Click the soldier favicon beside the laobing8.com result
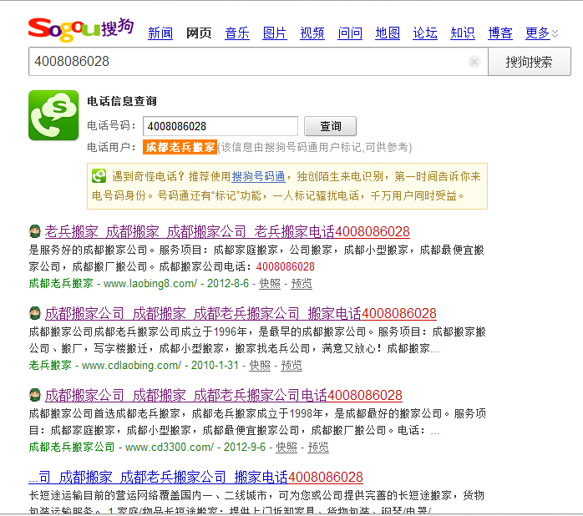 [35, 231]
